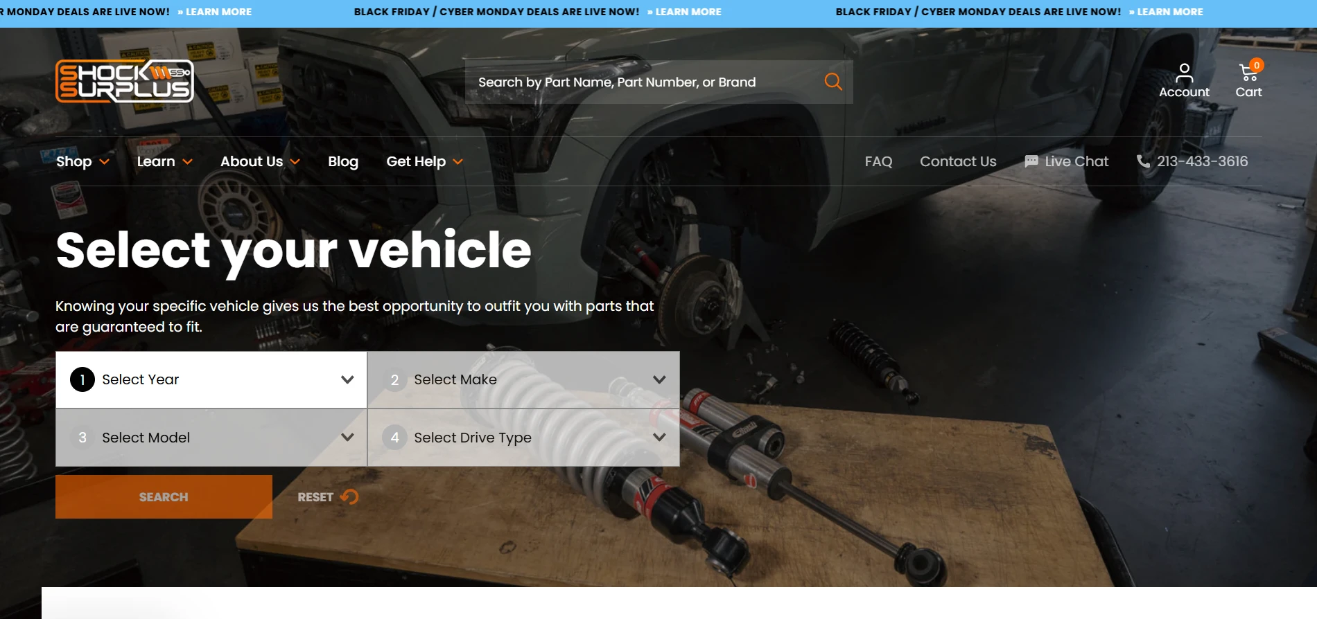Expand the About Us menu
The image size is (1317, 619).
tap(260, 161)
